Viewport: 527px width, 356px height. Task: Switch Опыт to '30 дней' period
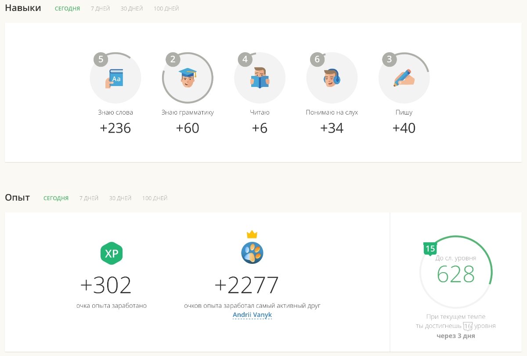tap(120, 198)
